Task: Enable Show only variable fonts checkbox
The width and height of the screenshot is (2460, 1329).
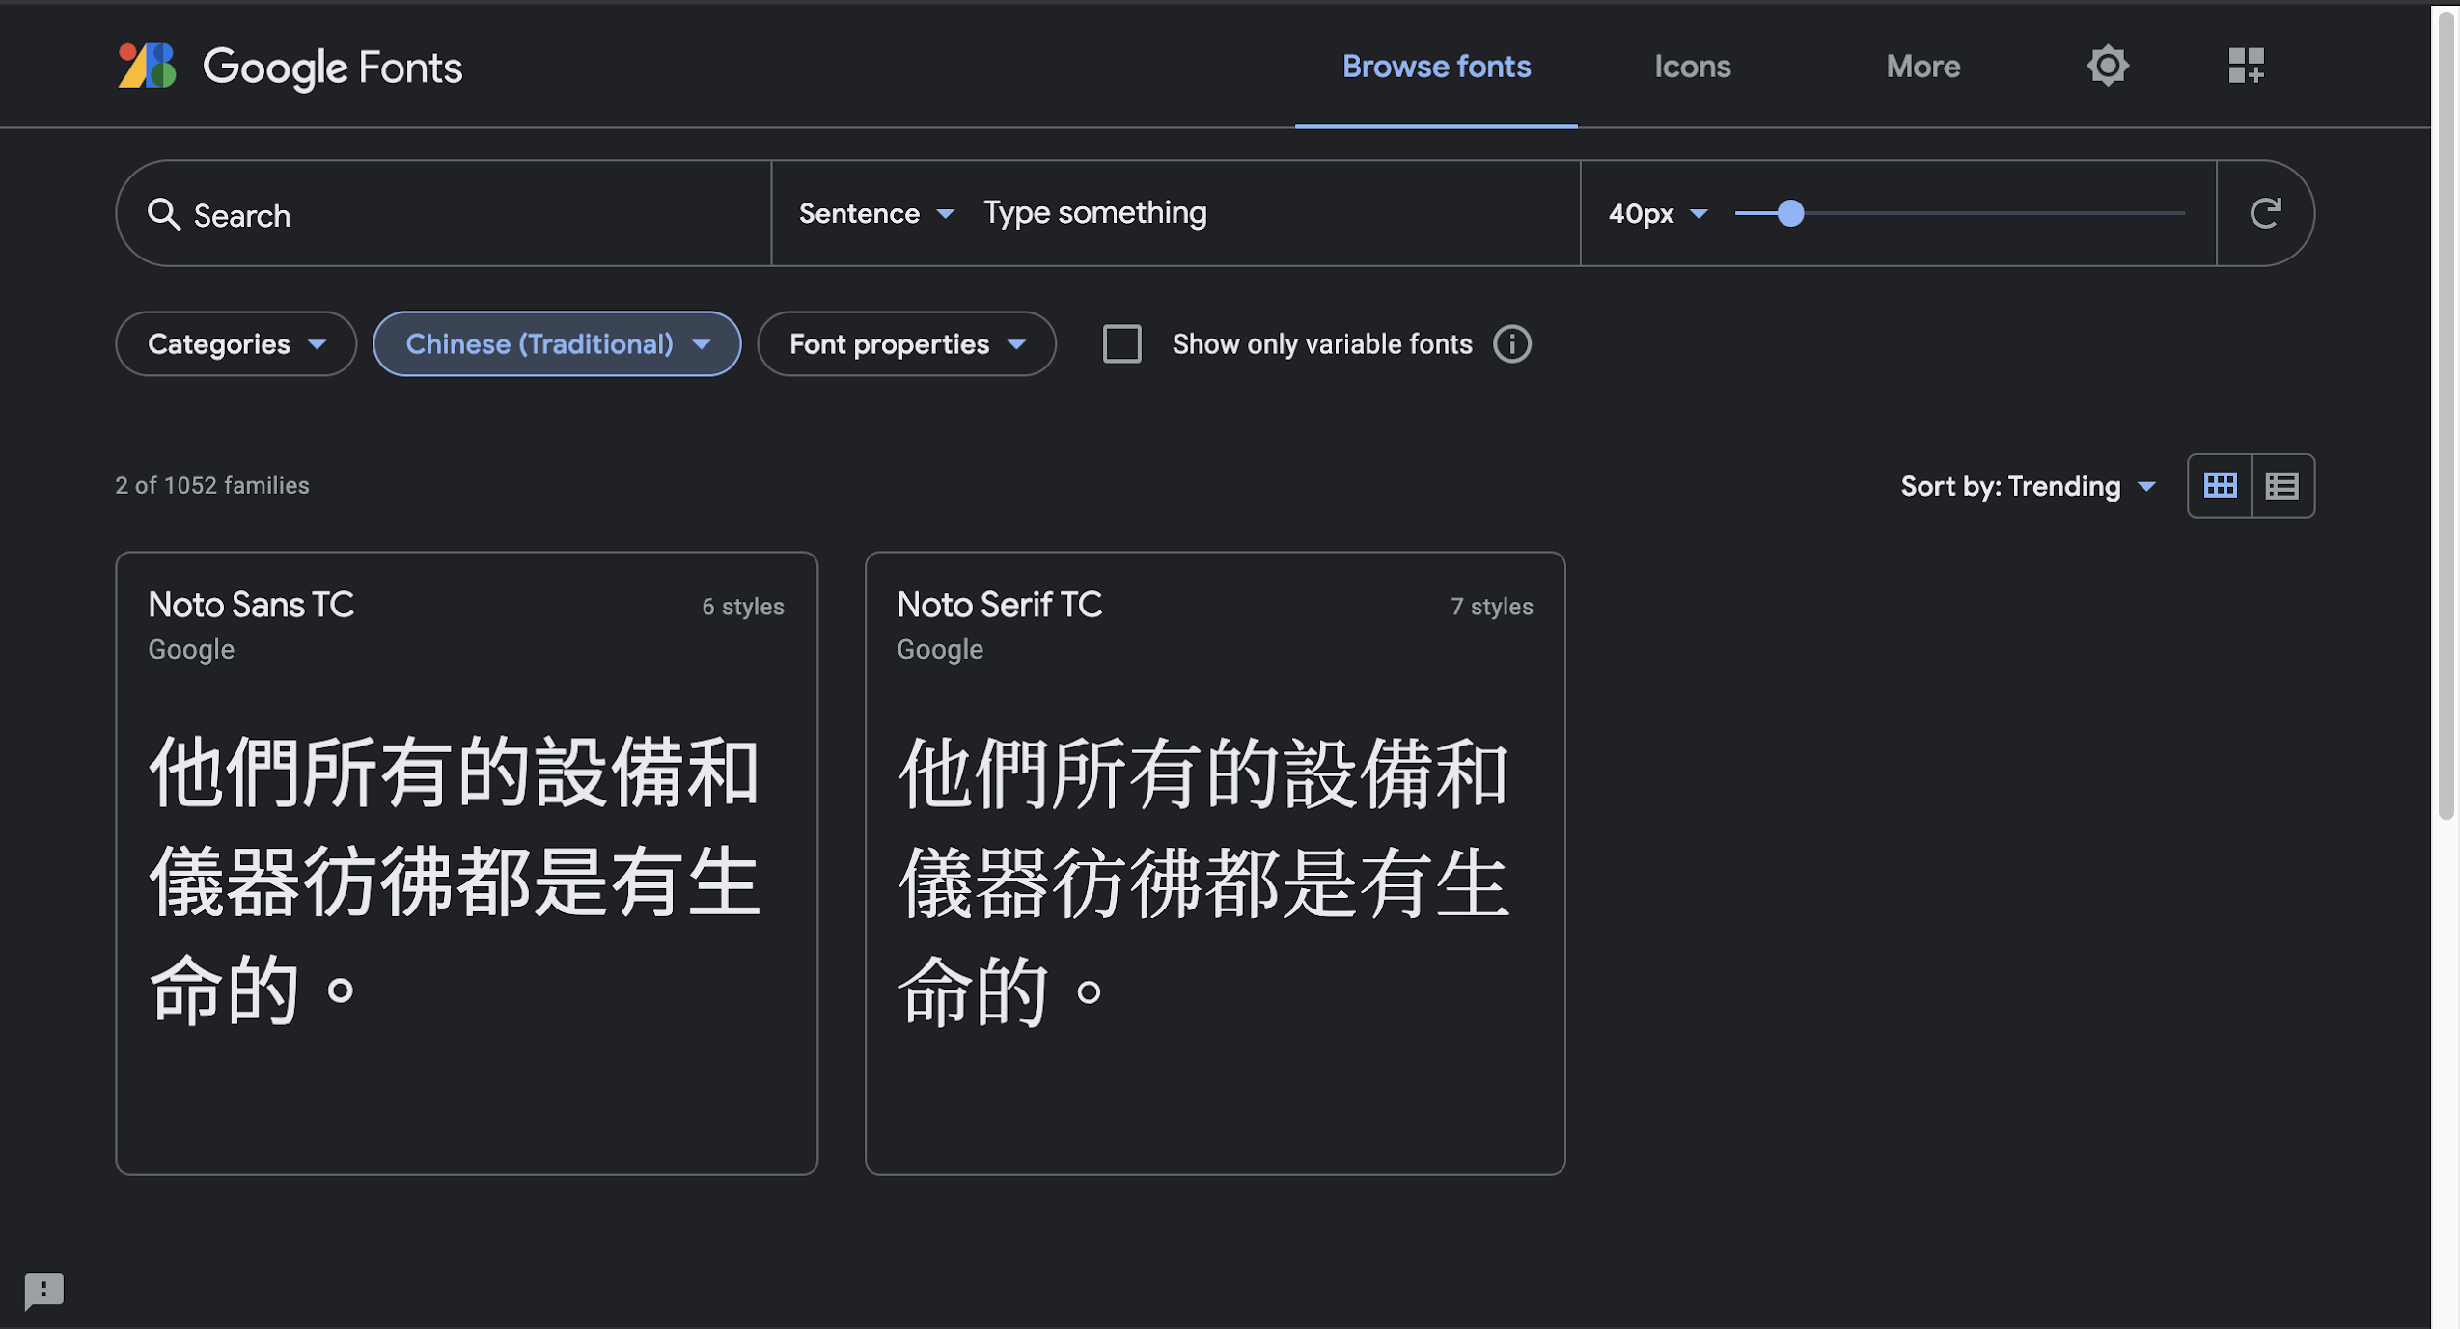Action: [x=1121, y=343]
